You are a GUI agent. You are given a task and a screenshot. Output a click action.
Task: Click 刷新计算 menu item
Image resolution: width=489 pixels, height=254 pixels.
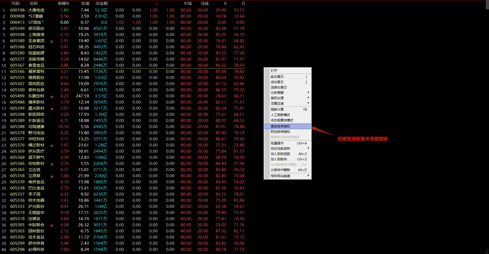[x=288, y=109]
